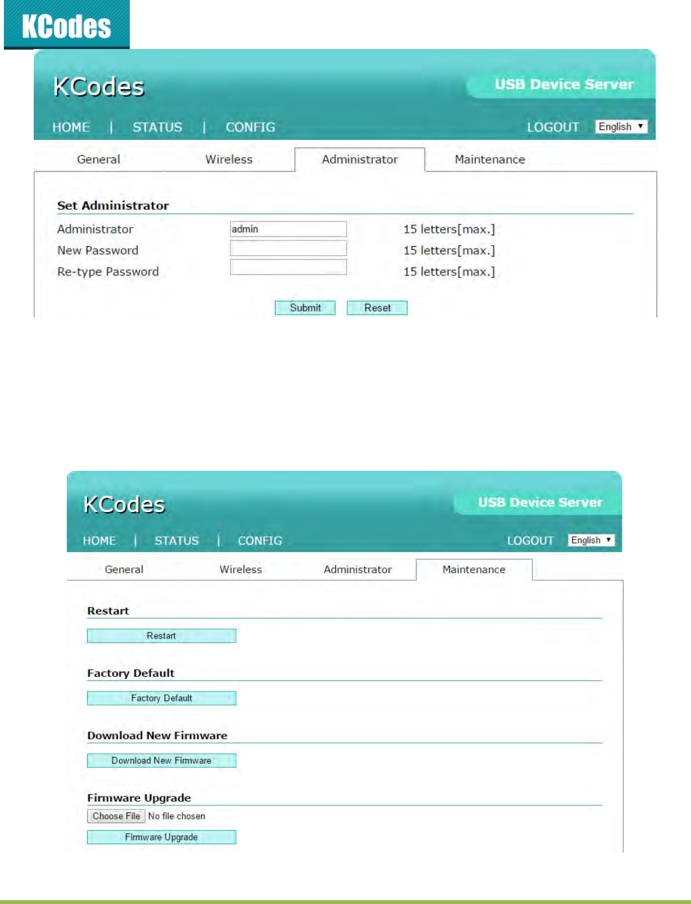Click HOME in the Maintenance page navigation
The width and height of the screenshot is (691, 904).
[x=99, y=541]
